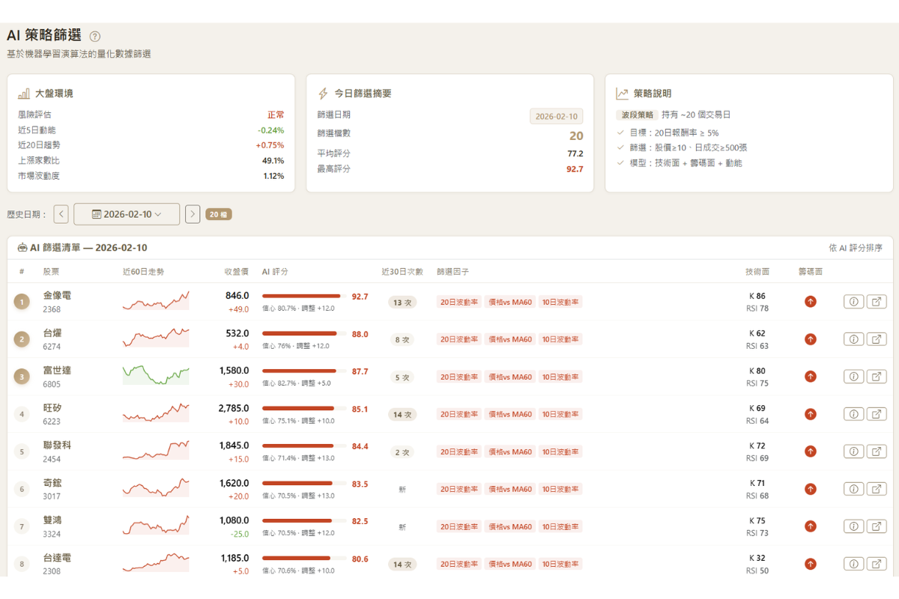Open external link for 台燿 row
The height and width of the screenshot is (599, 899).
(877, 339)
